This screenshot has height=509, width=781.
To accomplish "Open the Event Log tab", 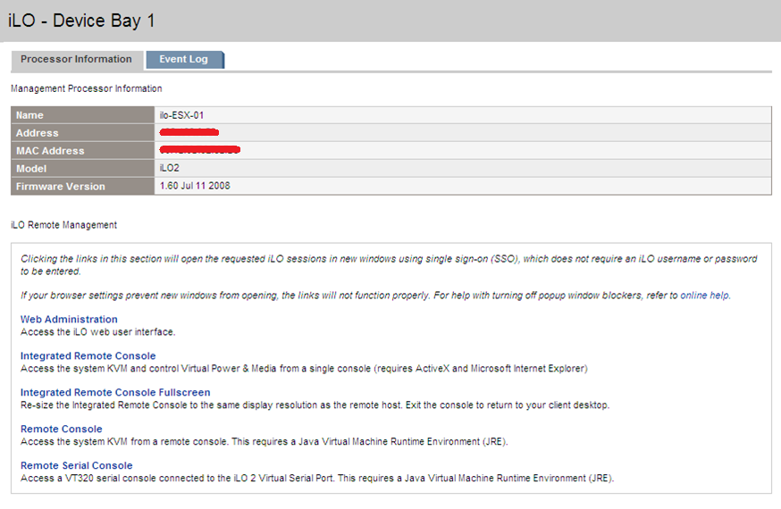I will click(184, 59).
